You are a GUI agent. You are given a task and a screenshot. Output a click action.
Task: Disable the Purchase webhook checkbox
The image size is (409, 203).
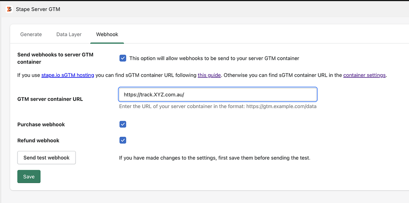(x=123, y=124)
